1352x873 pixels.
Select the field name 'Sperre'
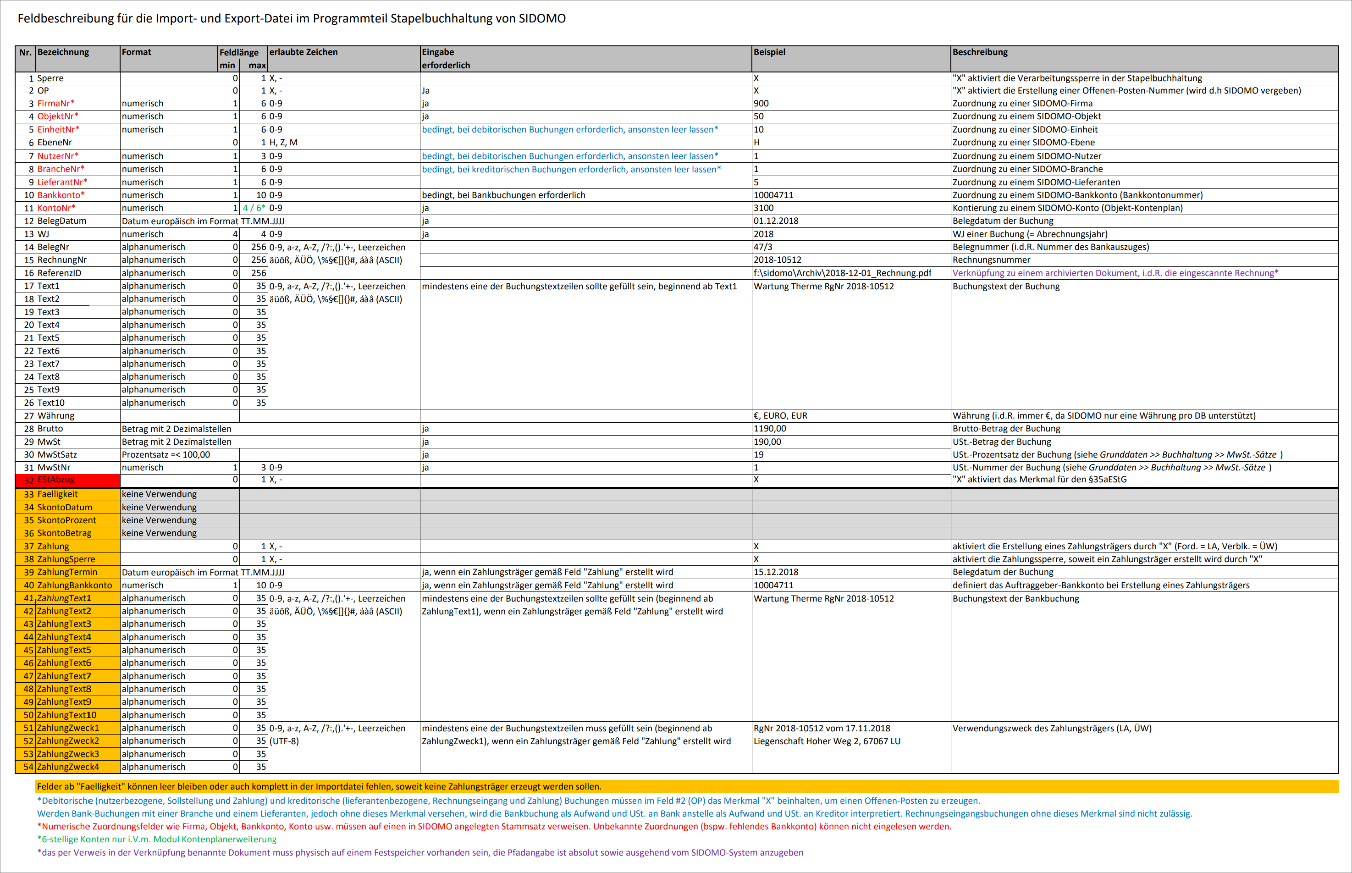[x=50, y=78]
